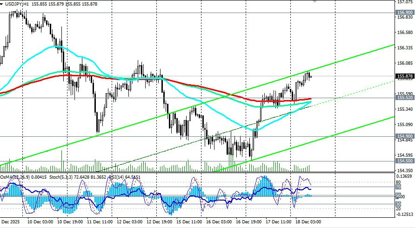Click the 154.595 price scale value

pyautogui.click(x=405, y=155)
